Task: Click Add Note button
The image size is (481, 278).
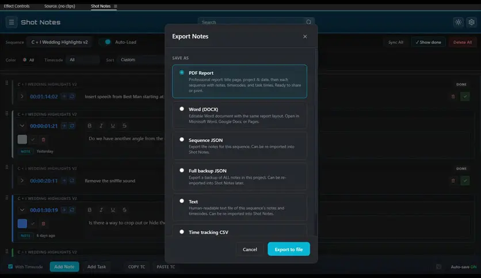Action: pos(64,267)
